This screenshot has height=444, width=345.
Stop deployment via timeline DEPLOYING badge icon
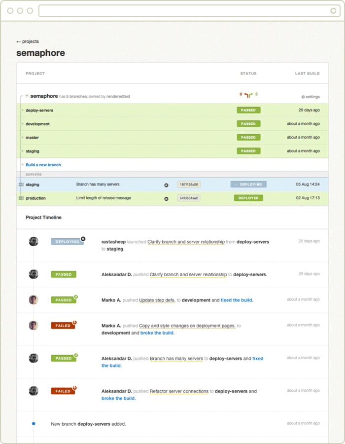point(83,239)
